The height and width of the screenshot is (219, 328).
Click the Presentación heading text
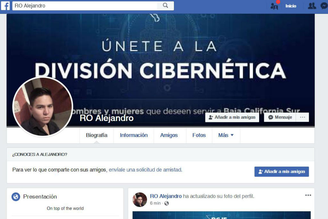(40, 197)
